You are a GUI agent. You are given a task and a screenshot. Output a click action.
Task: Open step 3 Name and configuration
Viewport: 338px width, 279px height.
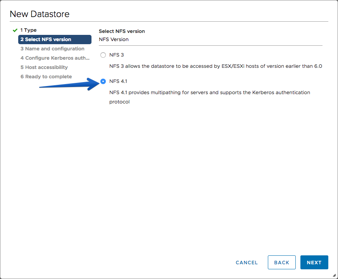[x=52, y=49]
